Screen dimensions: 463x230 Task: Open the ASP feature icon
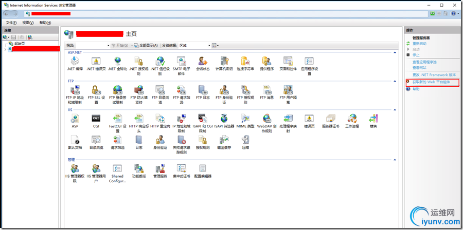coord(75,119)
